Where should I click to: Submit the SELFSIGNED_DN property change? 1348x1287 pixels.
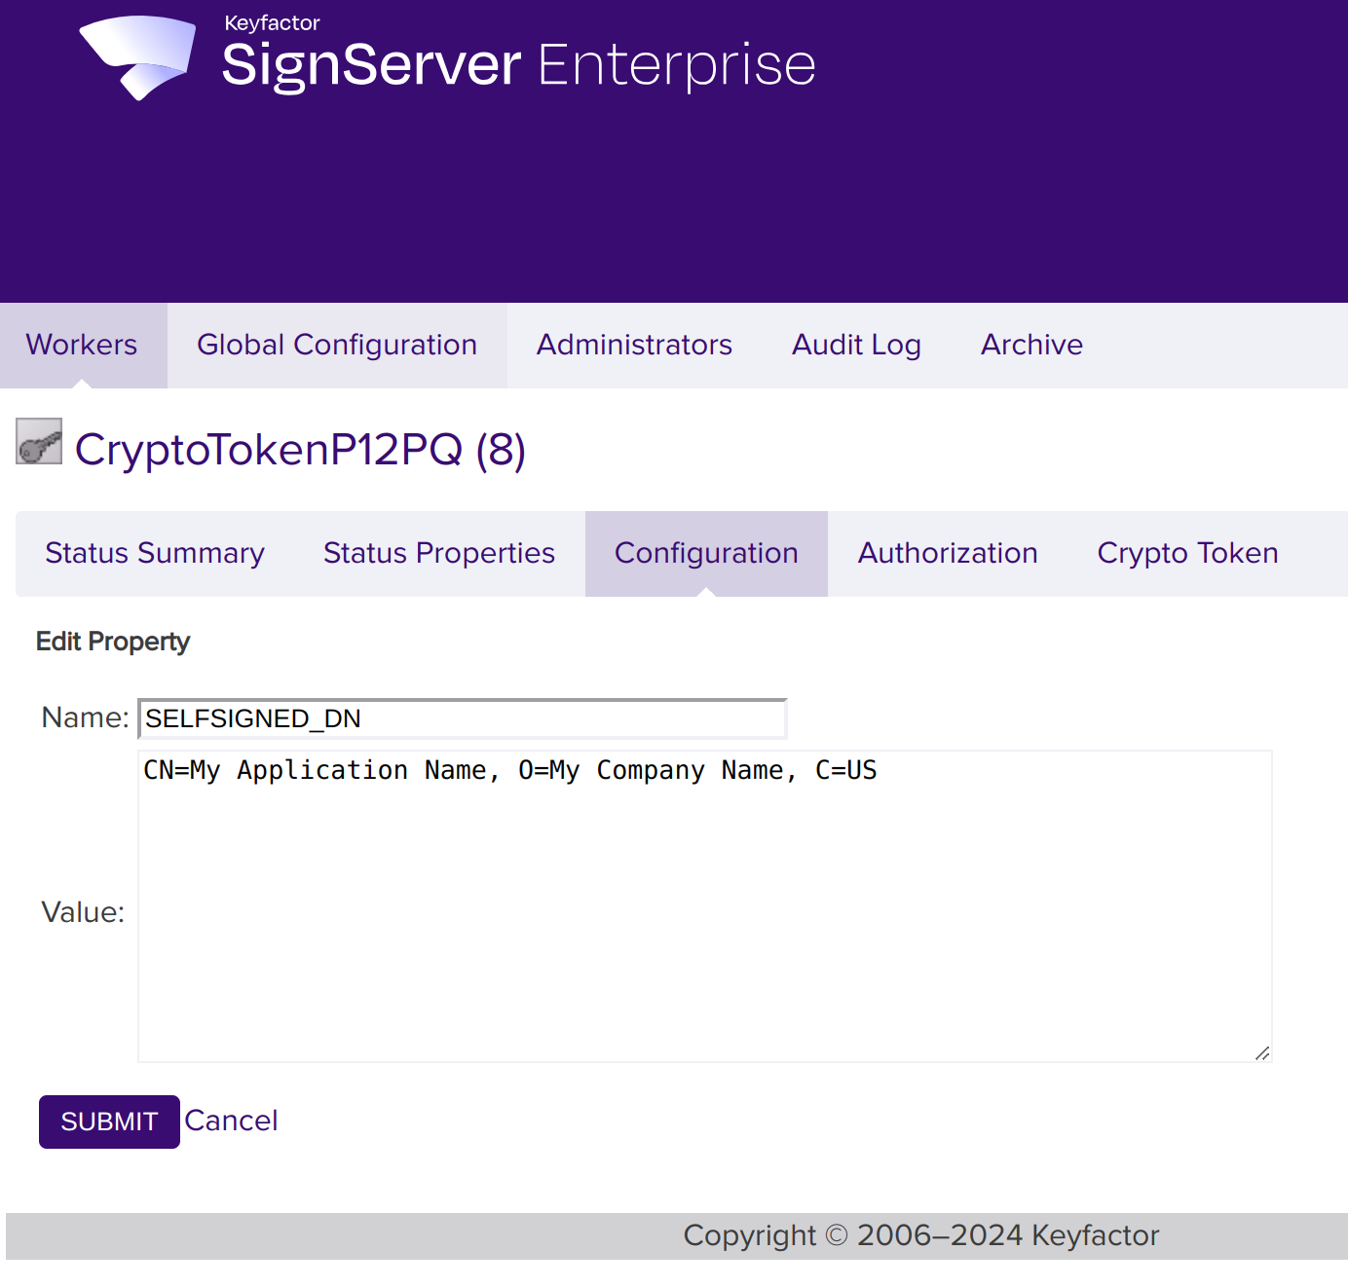tap(108, 1122)
